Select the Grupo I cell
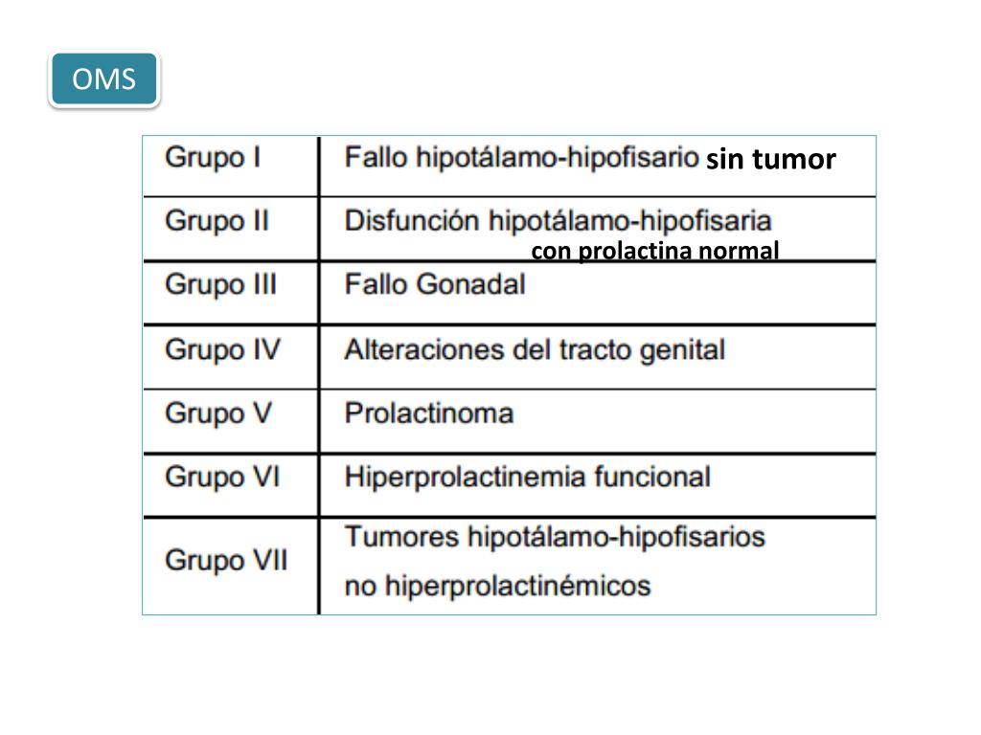This screenshot has width=981, height=735. pyautogui.click(x=212, y=158)
